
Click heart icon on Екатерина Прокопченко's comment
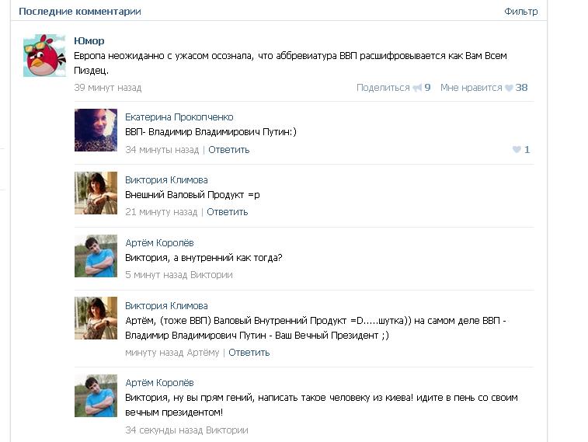[517, 150]
